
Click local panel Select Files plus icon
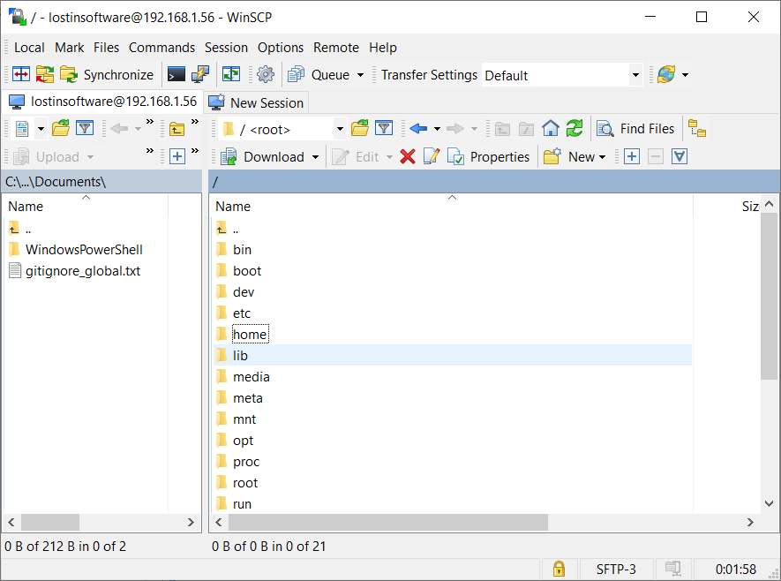pyautogui.click(x=177, y=156)
